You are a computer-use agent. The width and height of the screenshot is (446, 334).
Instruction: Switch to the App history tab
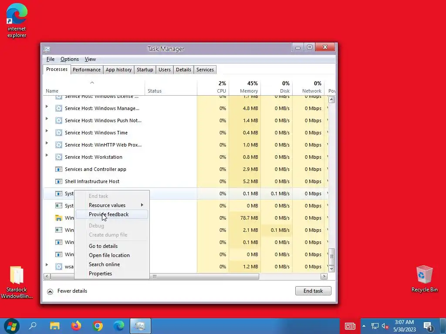[x=118, y=70]
